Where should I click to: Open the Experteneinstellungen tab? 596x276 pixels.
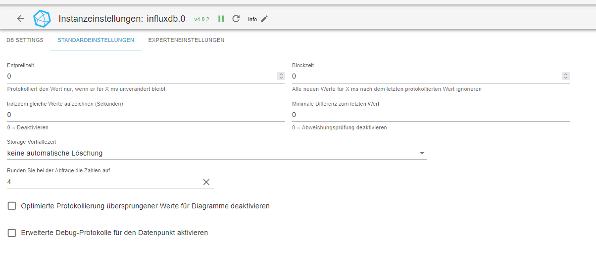click(x=186, y=40)
